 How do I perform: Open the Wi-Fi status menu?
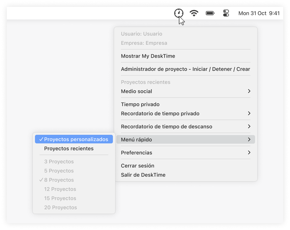(194, 13)
